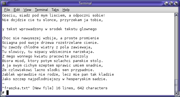Click the scrollbar up arrow

tap(176, 15)
